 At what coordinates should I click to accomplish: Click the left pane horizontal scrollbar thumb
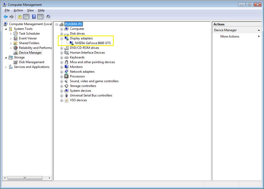click(x=25, y=178)
